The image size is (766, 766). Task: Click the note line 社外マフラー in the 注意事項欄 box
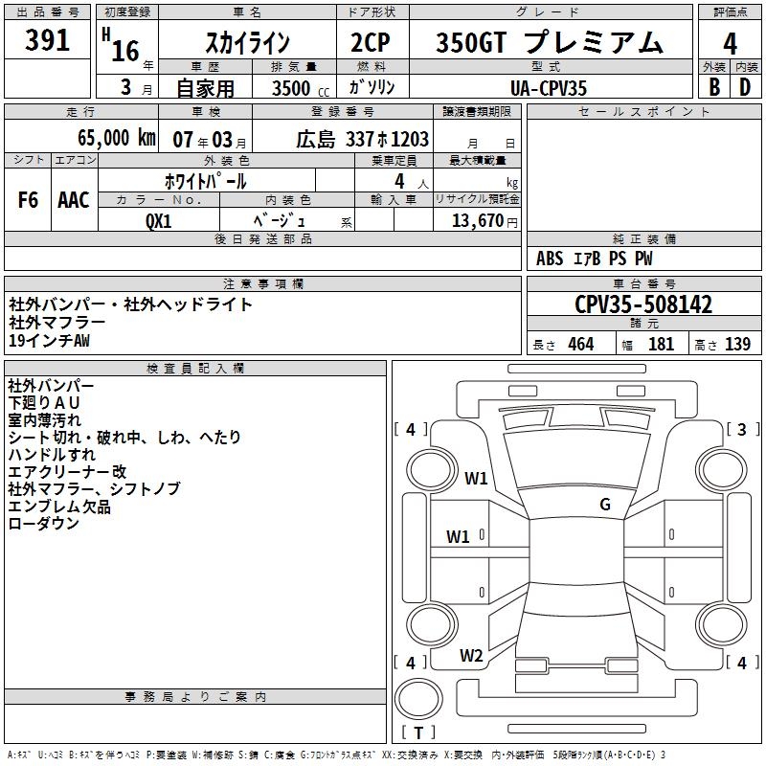click(x=56, y=323)
